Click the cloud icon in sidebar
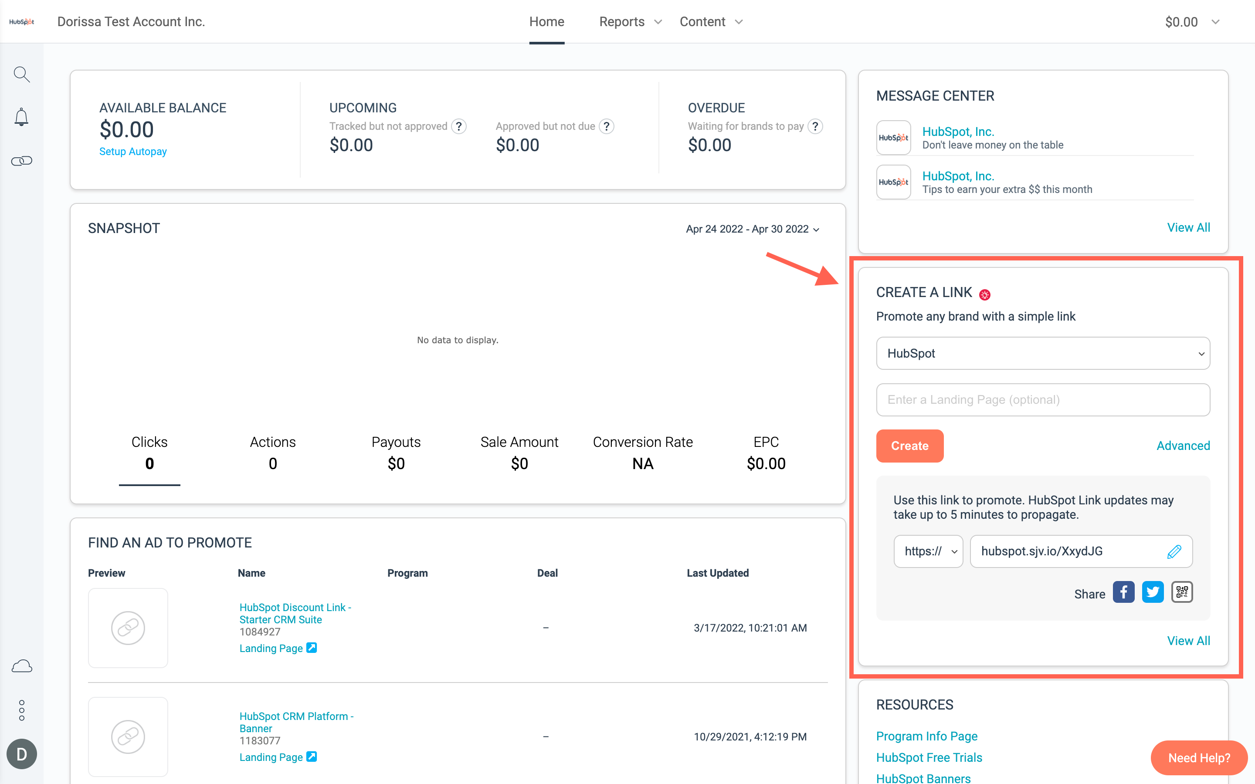The height and width of the screenshot is (784, 1255). (21, 666)
